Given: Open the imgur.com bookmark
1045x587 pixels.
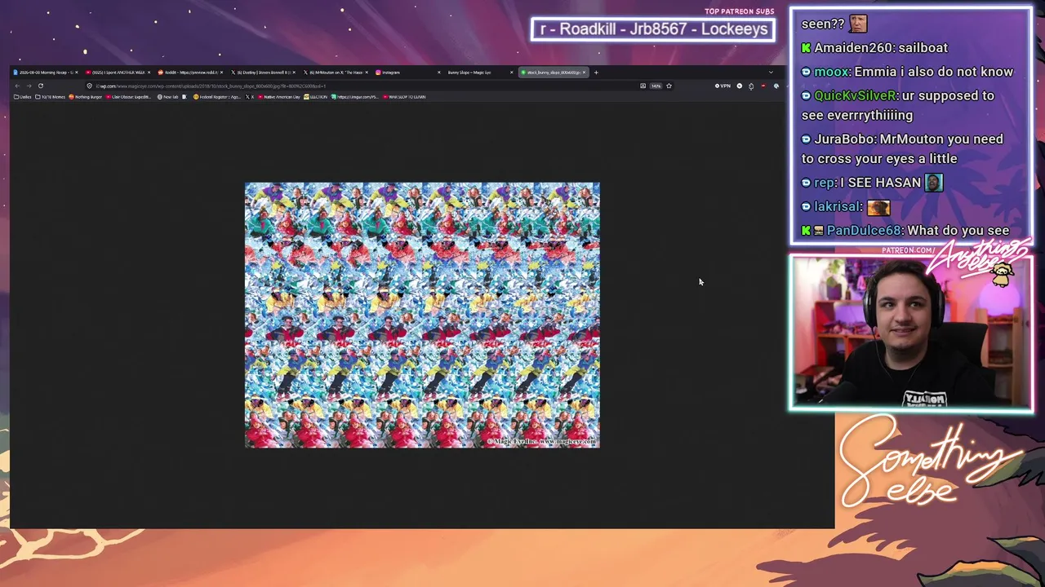Looking at the screenshot, I should click(354, 97).
